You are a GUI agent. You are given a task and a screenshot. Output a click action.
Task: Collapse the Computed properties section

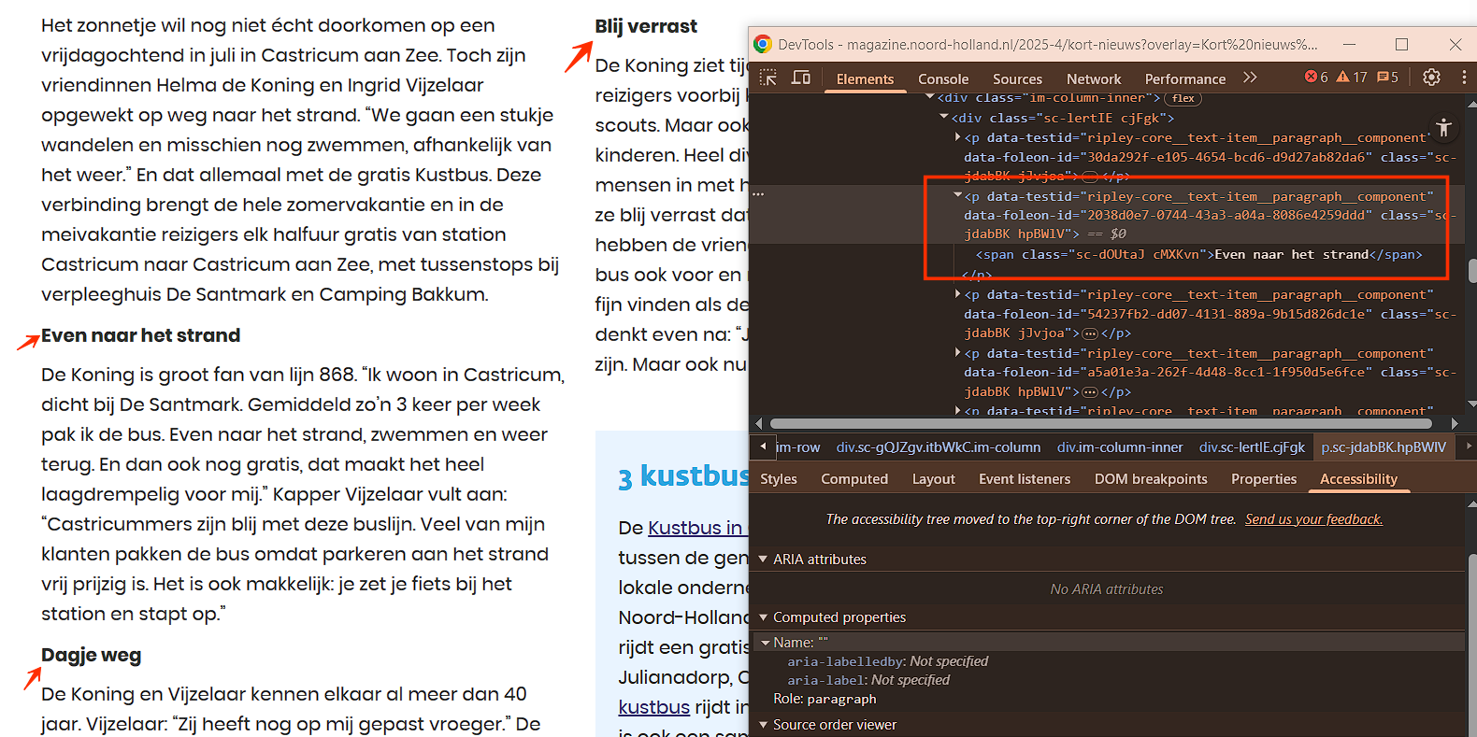click(x=764, y=617)
